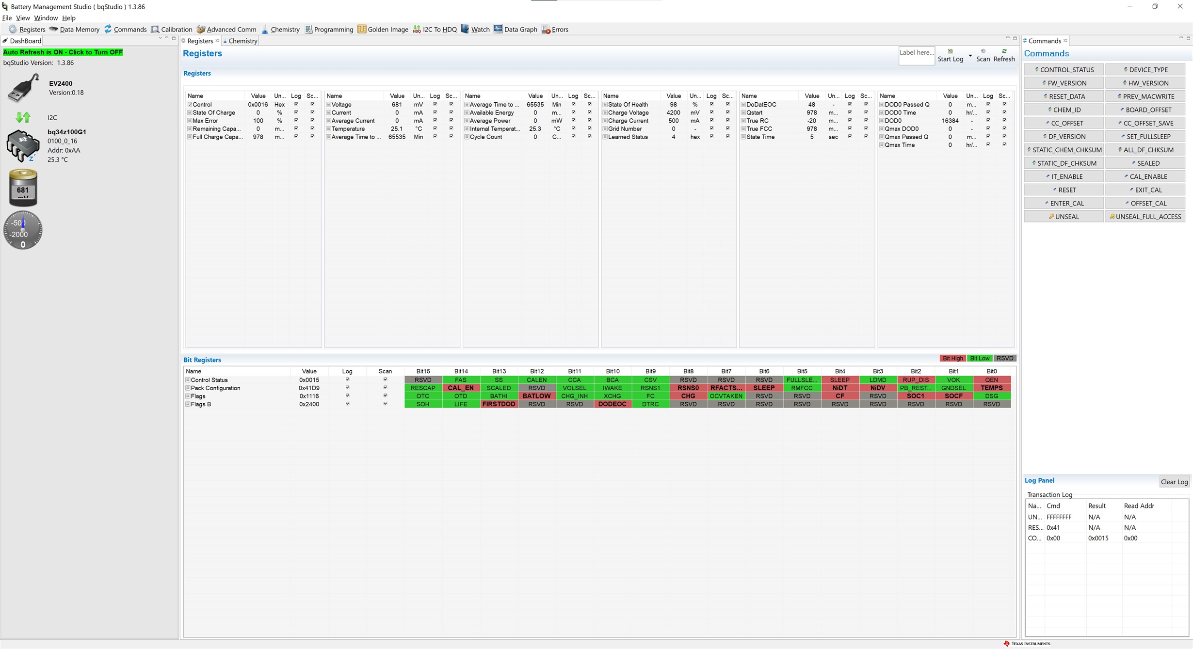Toggle Scan checkbox for Qmax Time
Screen dimensions: 1193x649
click(x=1004, y=144)
